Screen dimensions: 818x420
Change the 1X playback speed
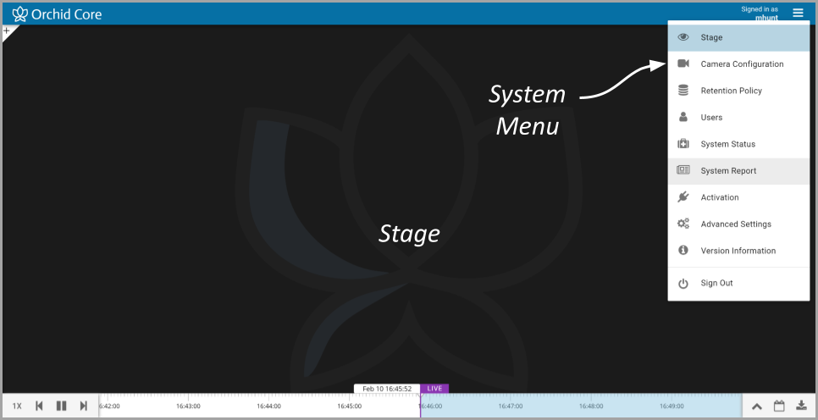[17, 406]
